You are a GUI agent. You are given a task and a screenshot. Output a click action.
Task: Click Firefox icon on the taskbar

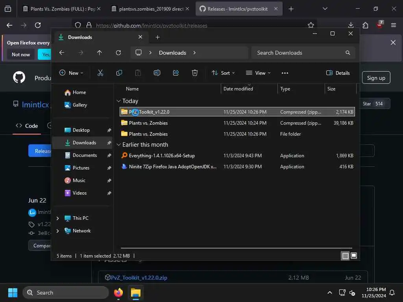click(118, 293)
